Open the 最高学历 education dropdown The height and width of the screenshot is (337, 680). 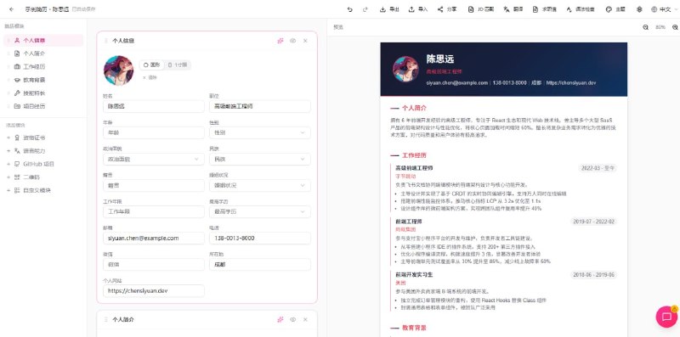(260, 212)
